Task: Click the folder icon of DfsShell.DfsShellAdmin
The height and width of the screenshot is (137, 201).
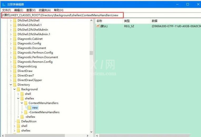Action: coord(15,30)
